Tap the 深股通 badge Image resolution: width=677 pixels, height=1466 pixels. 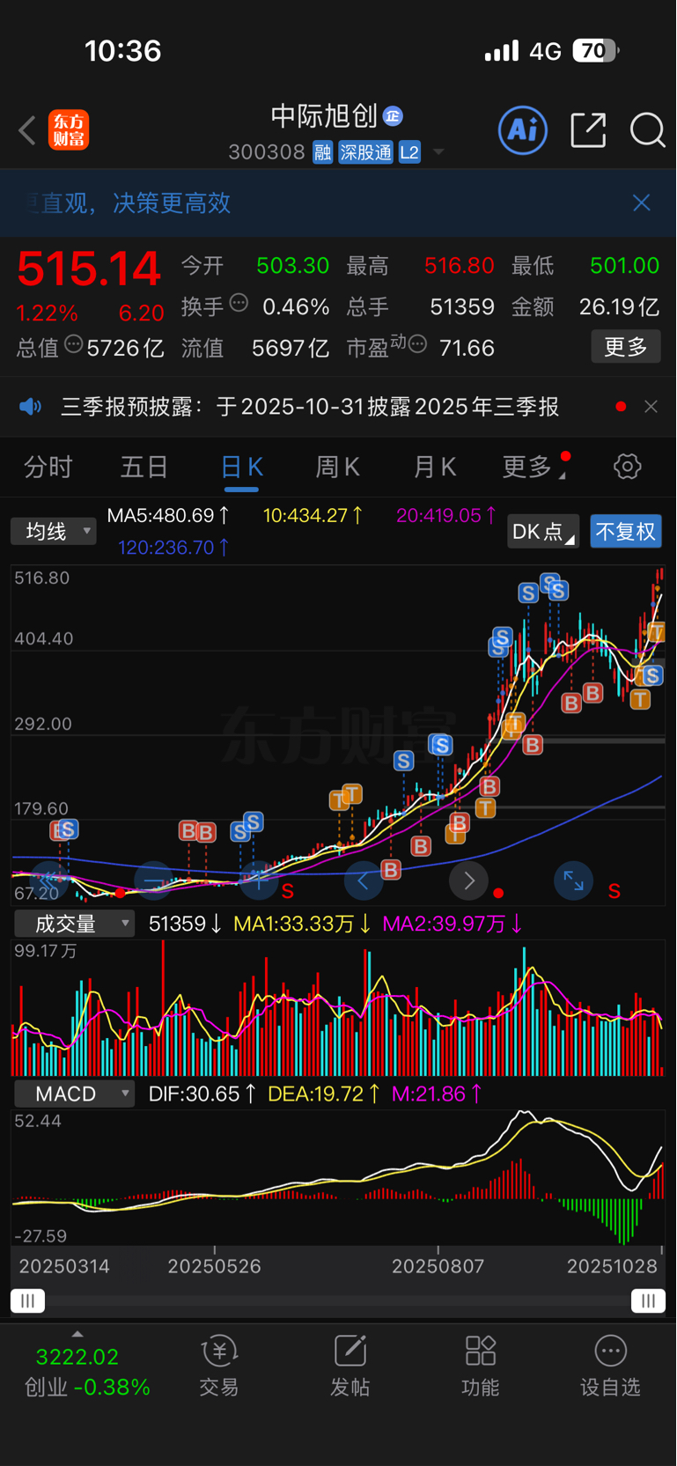[x=365, y=152]
